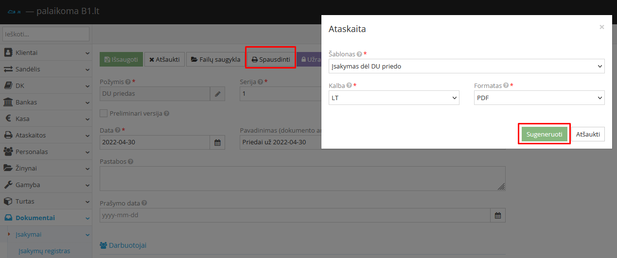Image resolution: width=617 pixels, height=258 pixels.
Task: Click help icon next to Prašymo data label
Action: pos(144,203)
